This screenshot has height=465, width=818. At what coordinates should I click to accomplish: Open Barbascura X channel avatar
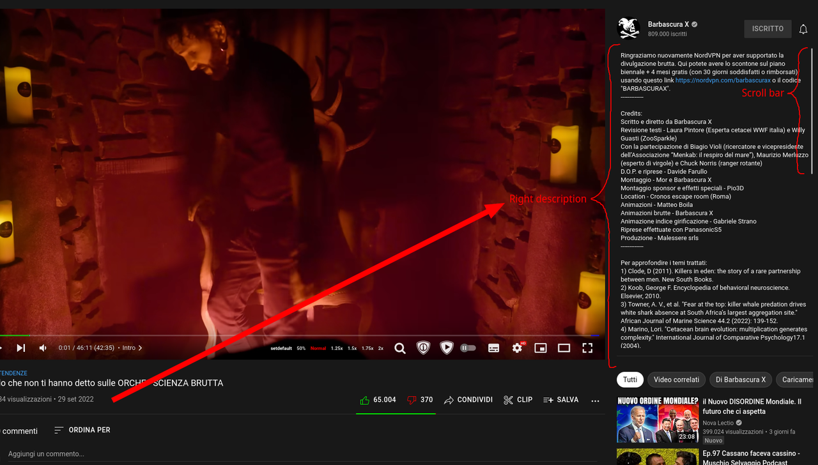click(628, 28)
